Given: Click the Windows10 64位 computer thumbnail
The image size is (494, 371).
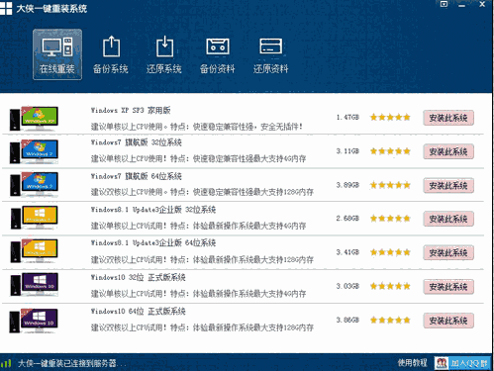Looking at the screenshot, I should 34,321.
